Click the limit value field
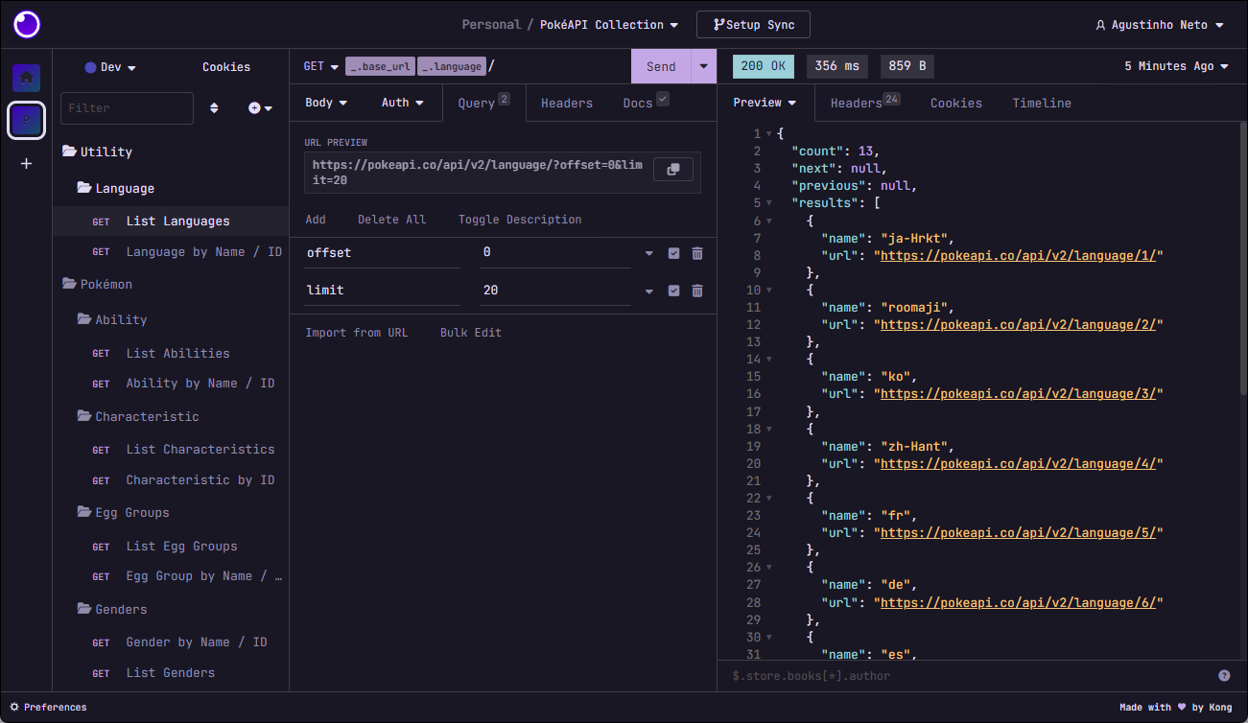 [555, 291]
